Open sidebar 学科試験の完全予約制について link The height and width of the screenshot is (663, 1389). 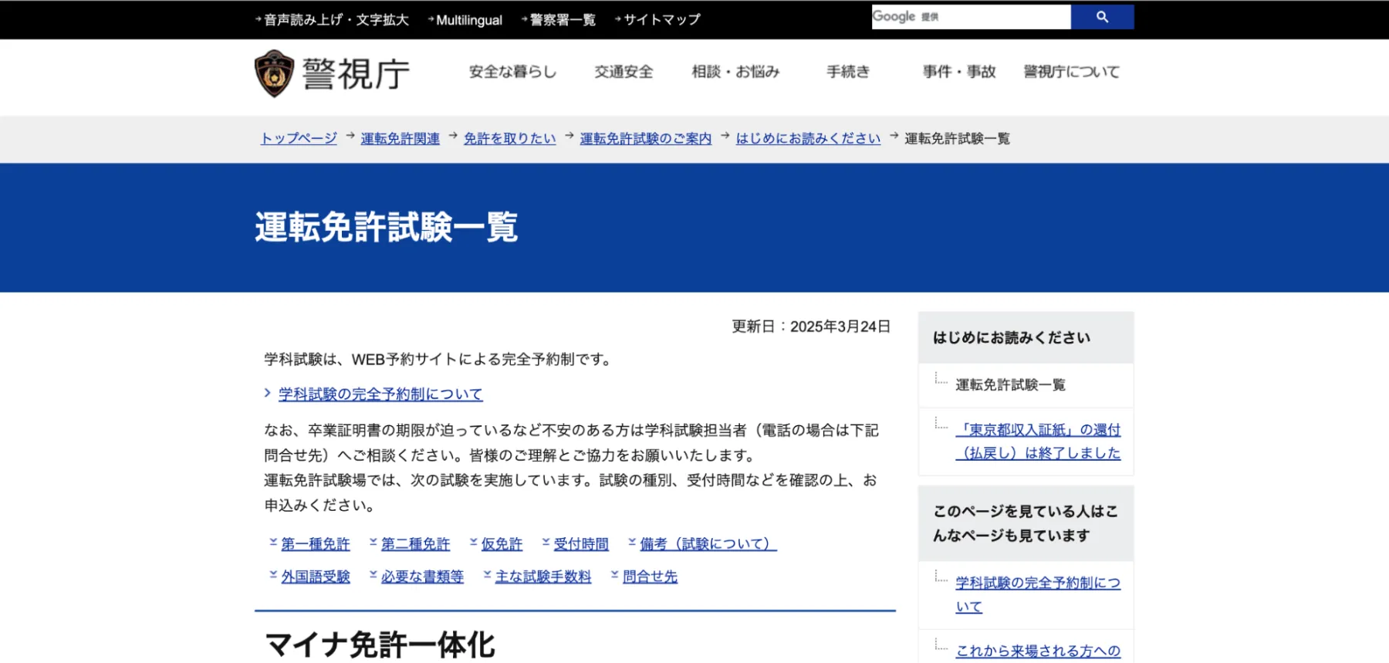[x=1038, y=594]
